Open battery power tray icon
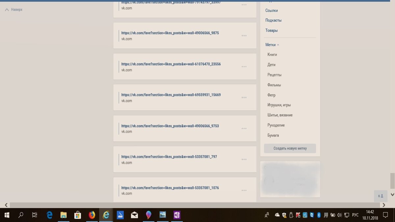The image size is (395, 222). click(333, 215)
